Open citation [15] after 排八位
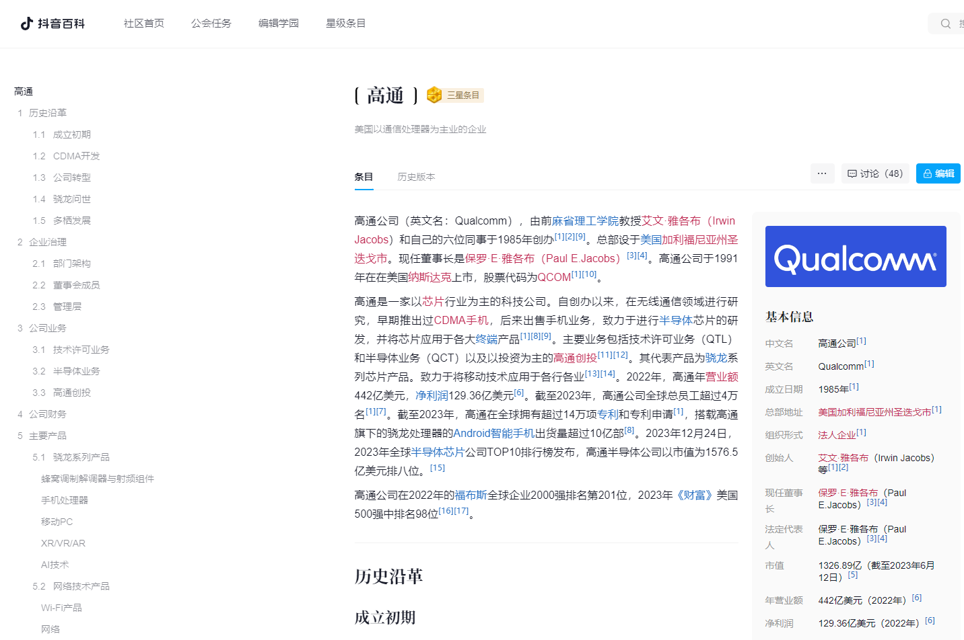964x640 pixels. click(438, 468)
